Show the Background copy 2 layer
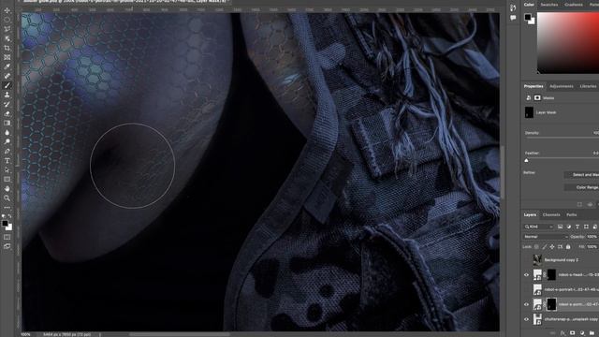The height and width of the screenshot is (337, 599). [x=526, y=260]
